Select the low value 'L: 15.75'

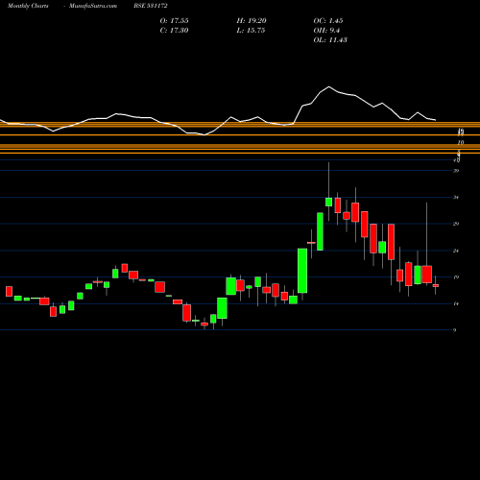click(251, 31)
